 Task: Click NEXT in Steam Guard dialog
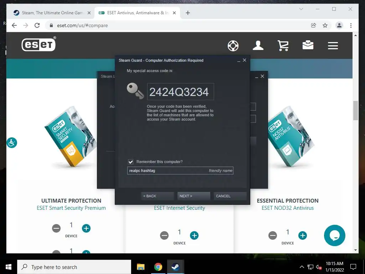(194, 196)
